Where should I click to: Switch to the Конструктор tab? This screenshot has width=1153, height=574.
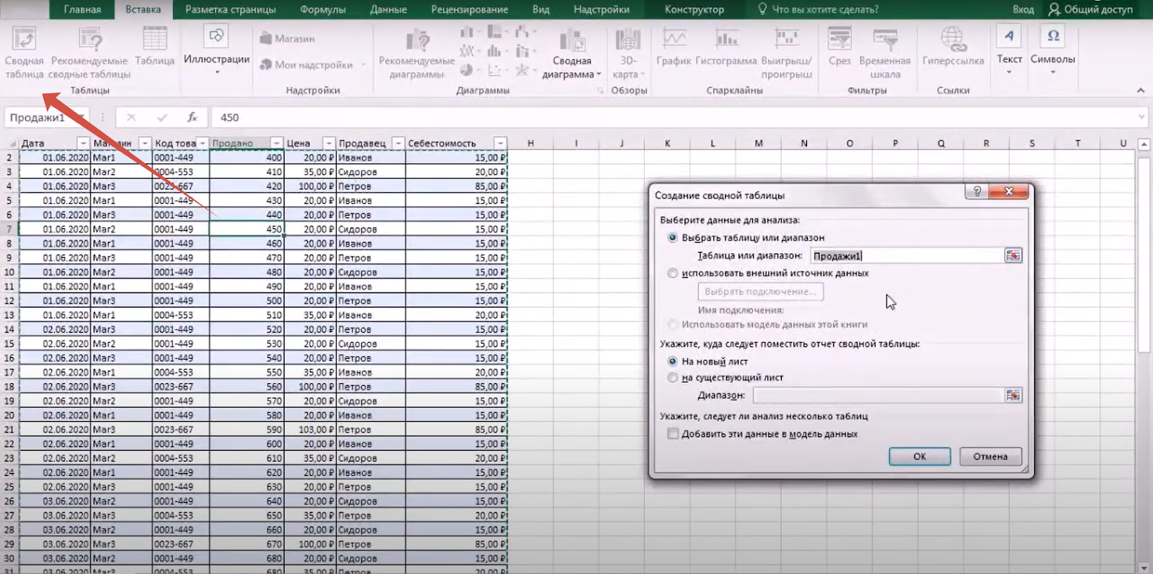pos(695,9)
